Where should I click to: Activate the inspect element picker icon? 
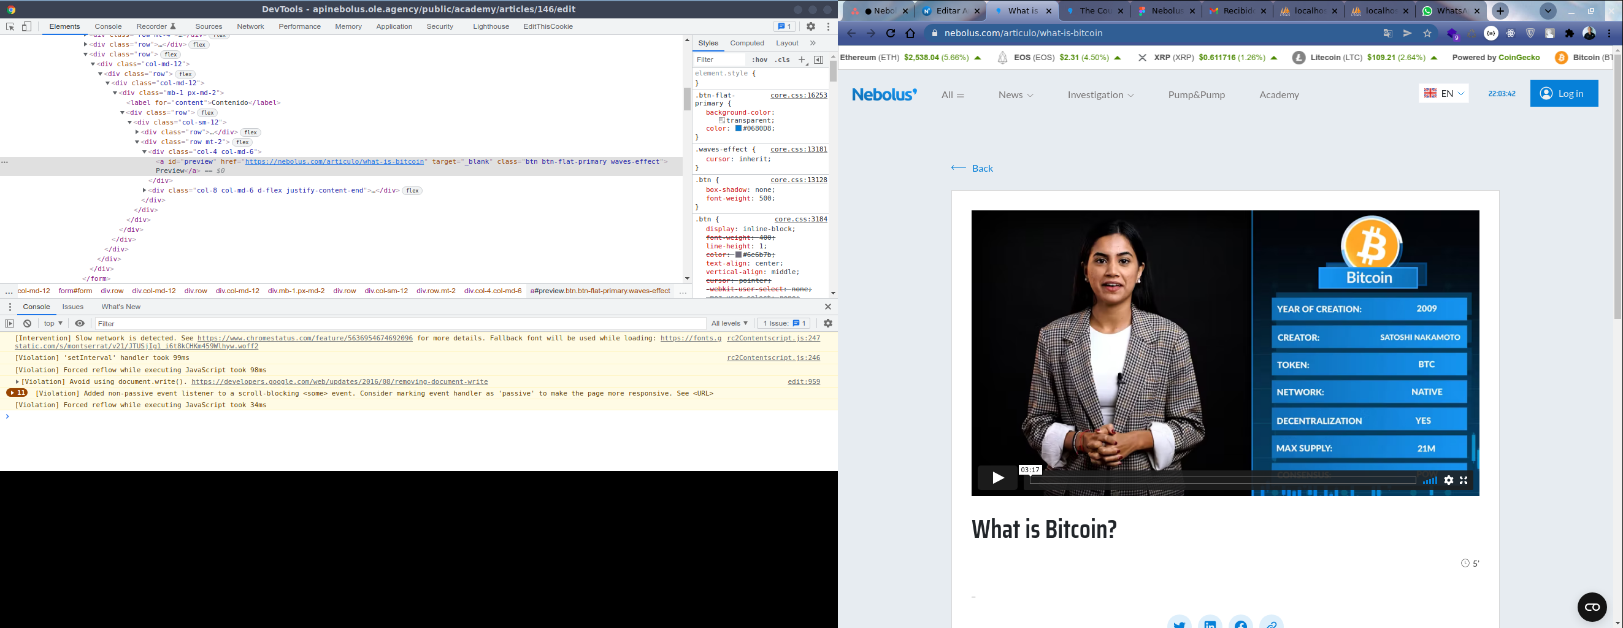coord(10,26)
